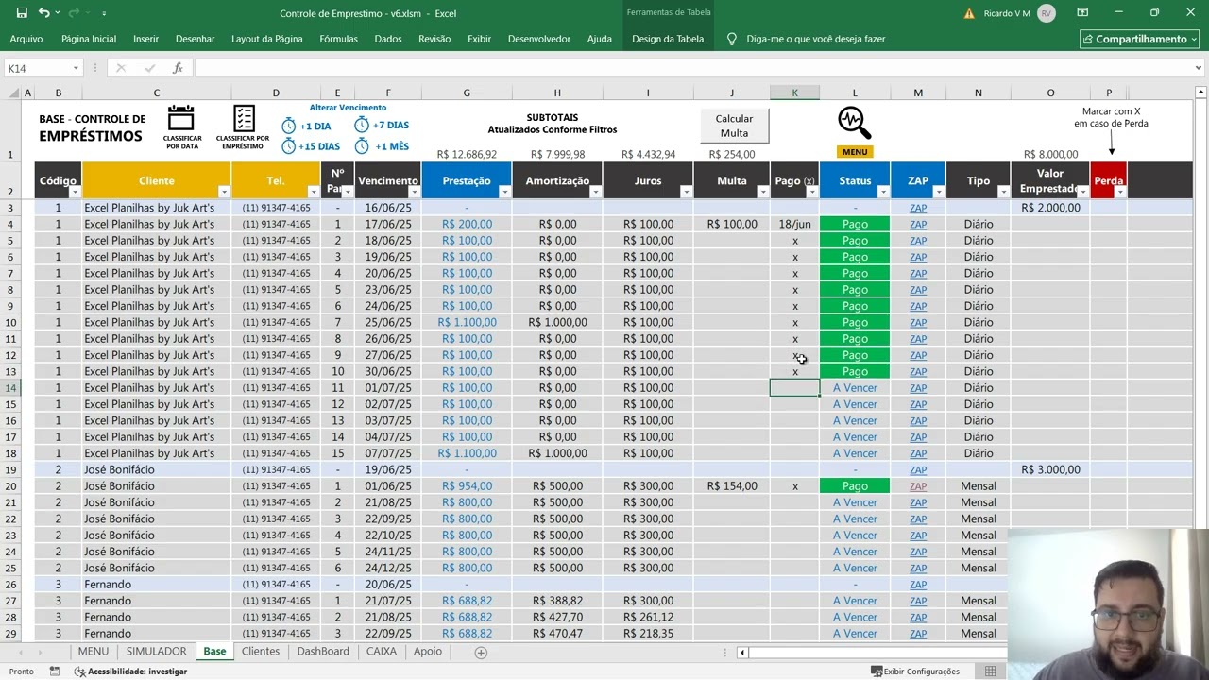Undo the last action
The height and width of the screenshot is (680, 1209).
click(43, 13)
